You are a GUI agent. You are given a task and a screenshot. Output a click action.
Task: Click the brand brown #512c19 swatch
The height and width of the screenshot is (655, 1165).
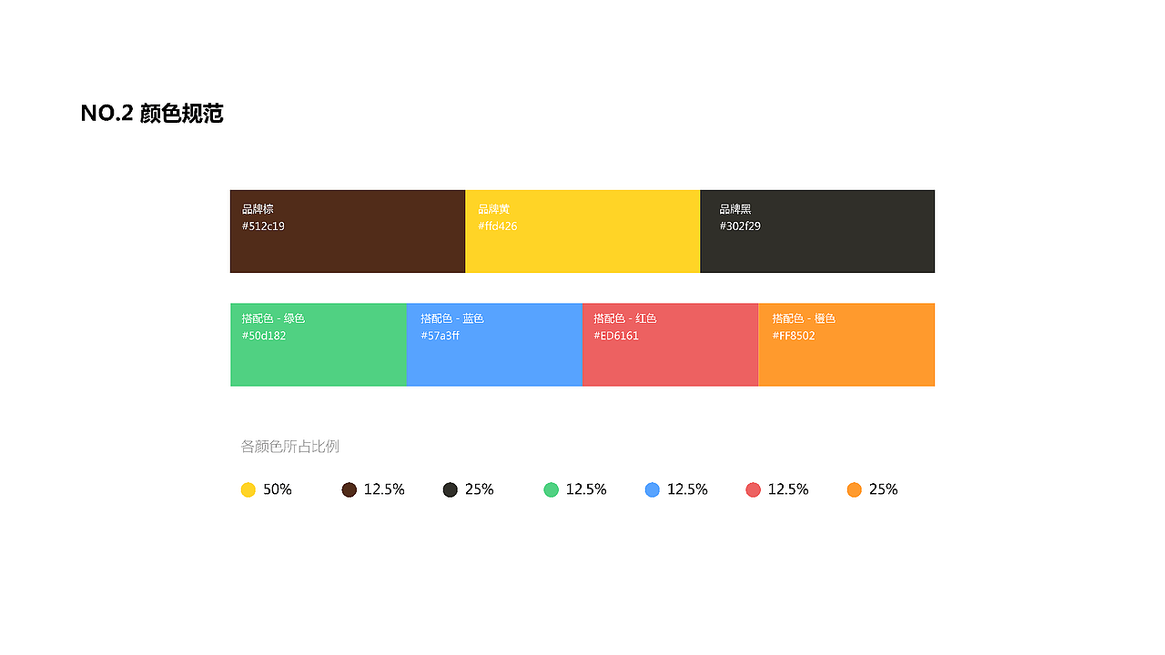[347, 231]
